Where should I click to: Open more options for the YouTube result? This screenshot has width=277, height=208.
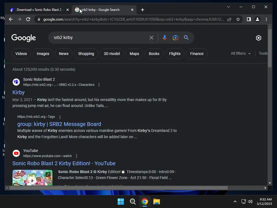[x=77, y=156]
